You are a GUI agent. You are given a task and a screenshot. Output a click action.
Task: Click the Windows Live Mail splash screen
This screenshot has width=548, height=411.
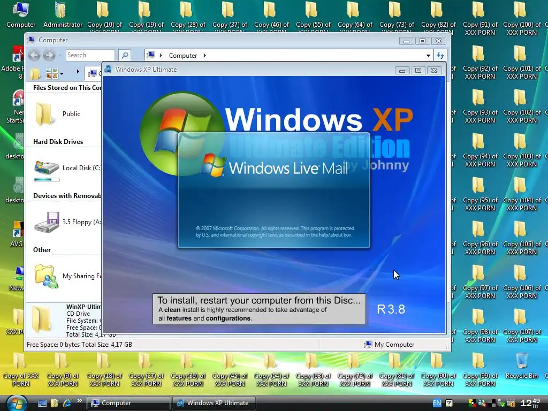tap(273, 191)
